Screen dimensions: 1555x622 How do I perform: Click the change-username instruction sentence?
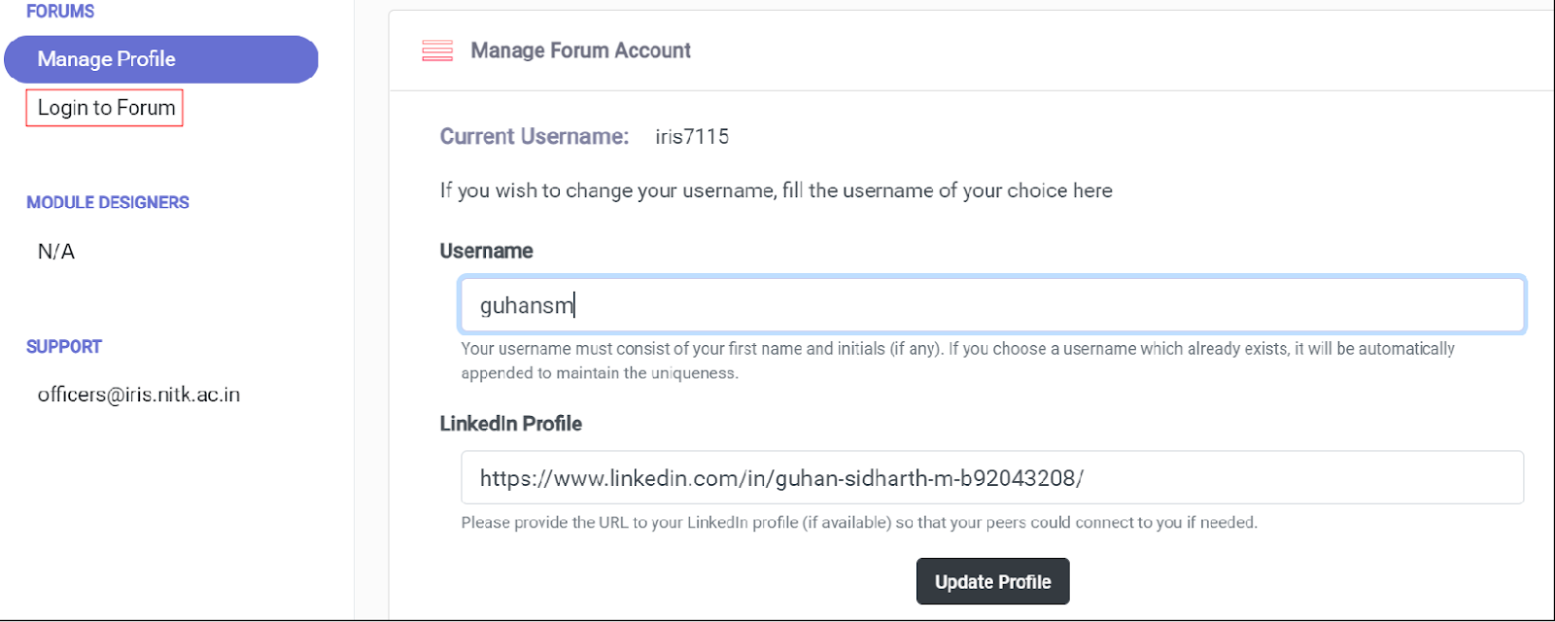click(776, 190)
